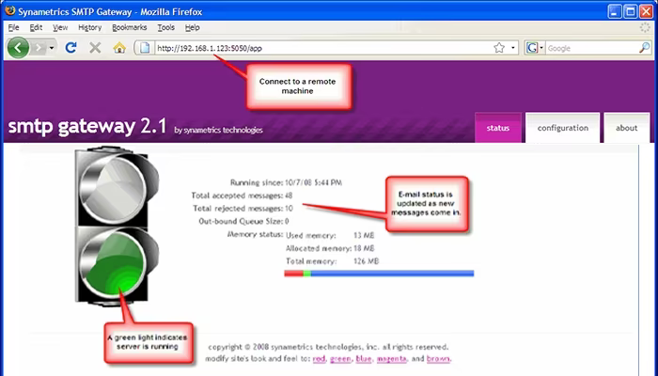This screenshot has width=658, height=376.
Task: Click the unlit upper traffic light
Action: 113,188
